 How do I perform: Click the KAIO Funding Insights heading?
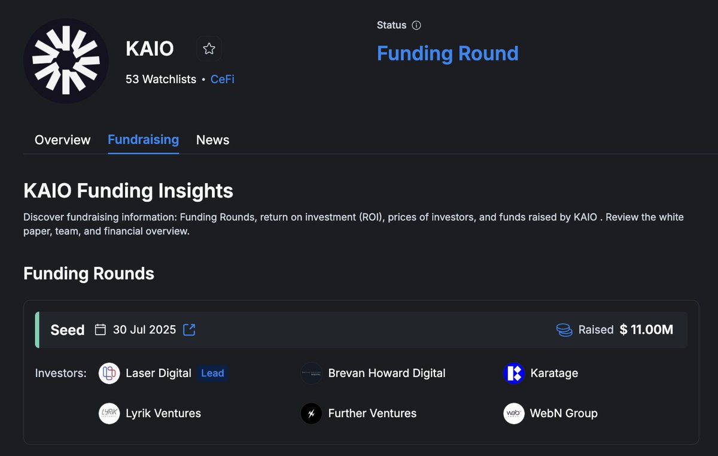click(128, 191)
